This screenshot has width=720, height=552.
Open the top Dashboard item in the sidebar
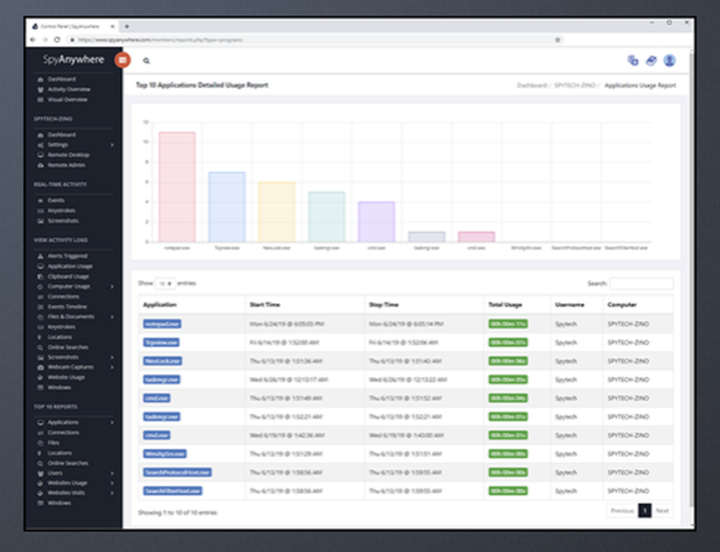click(62, 79)
